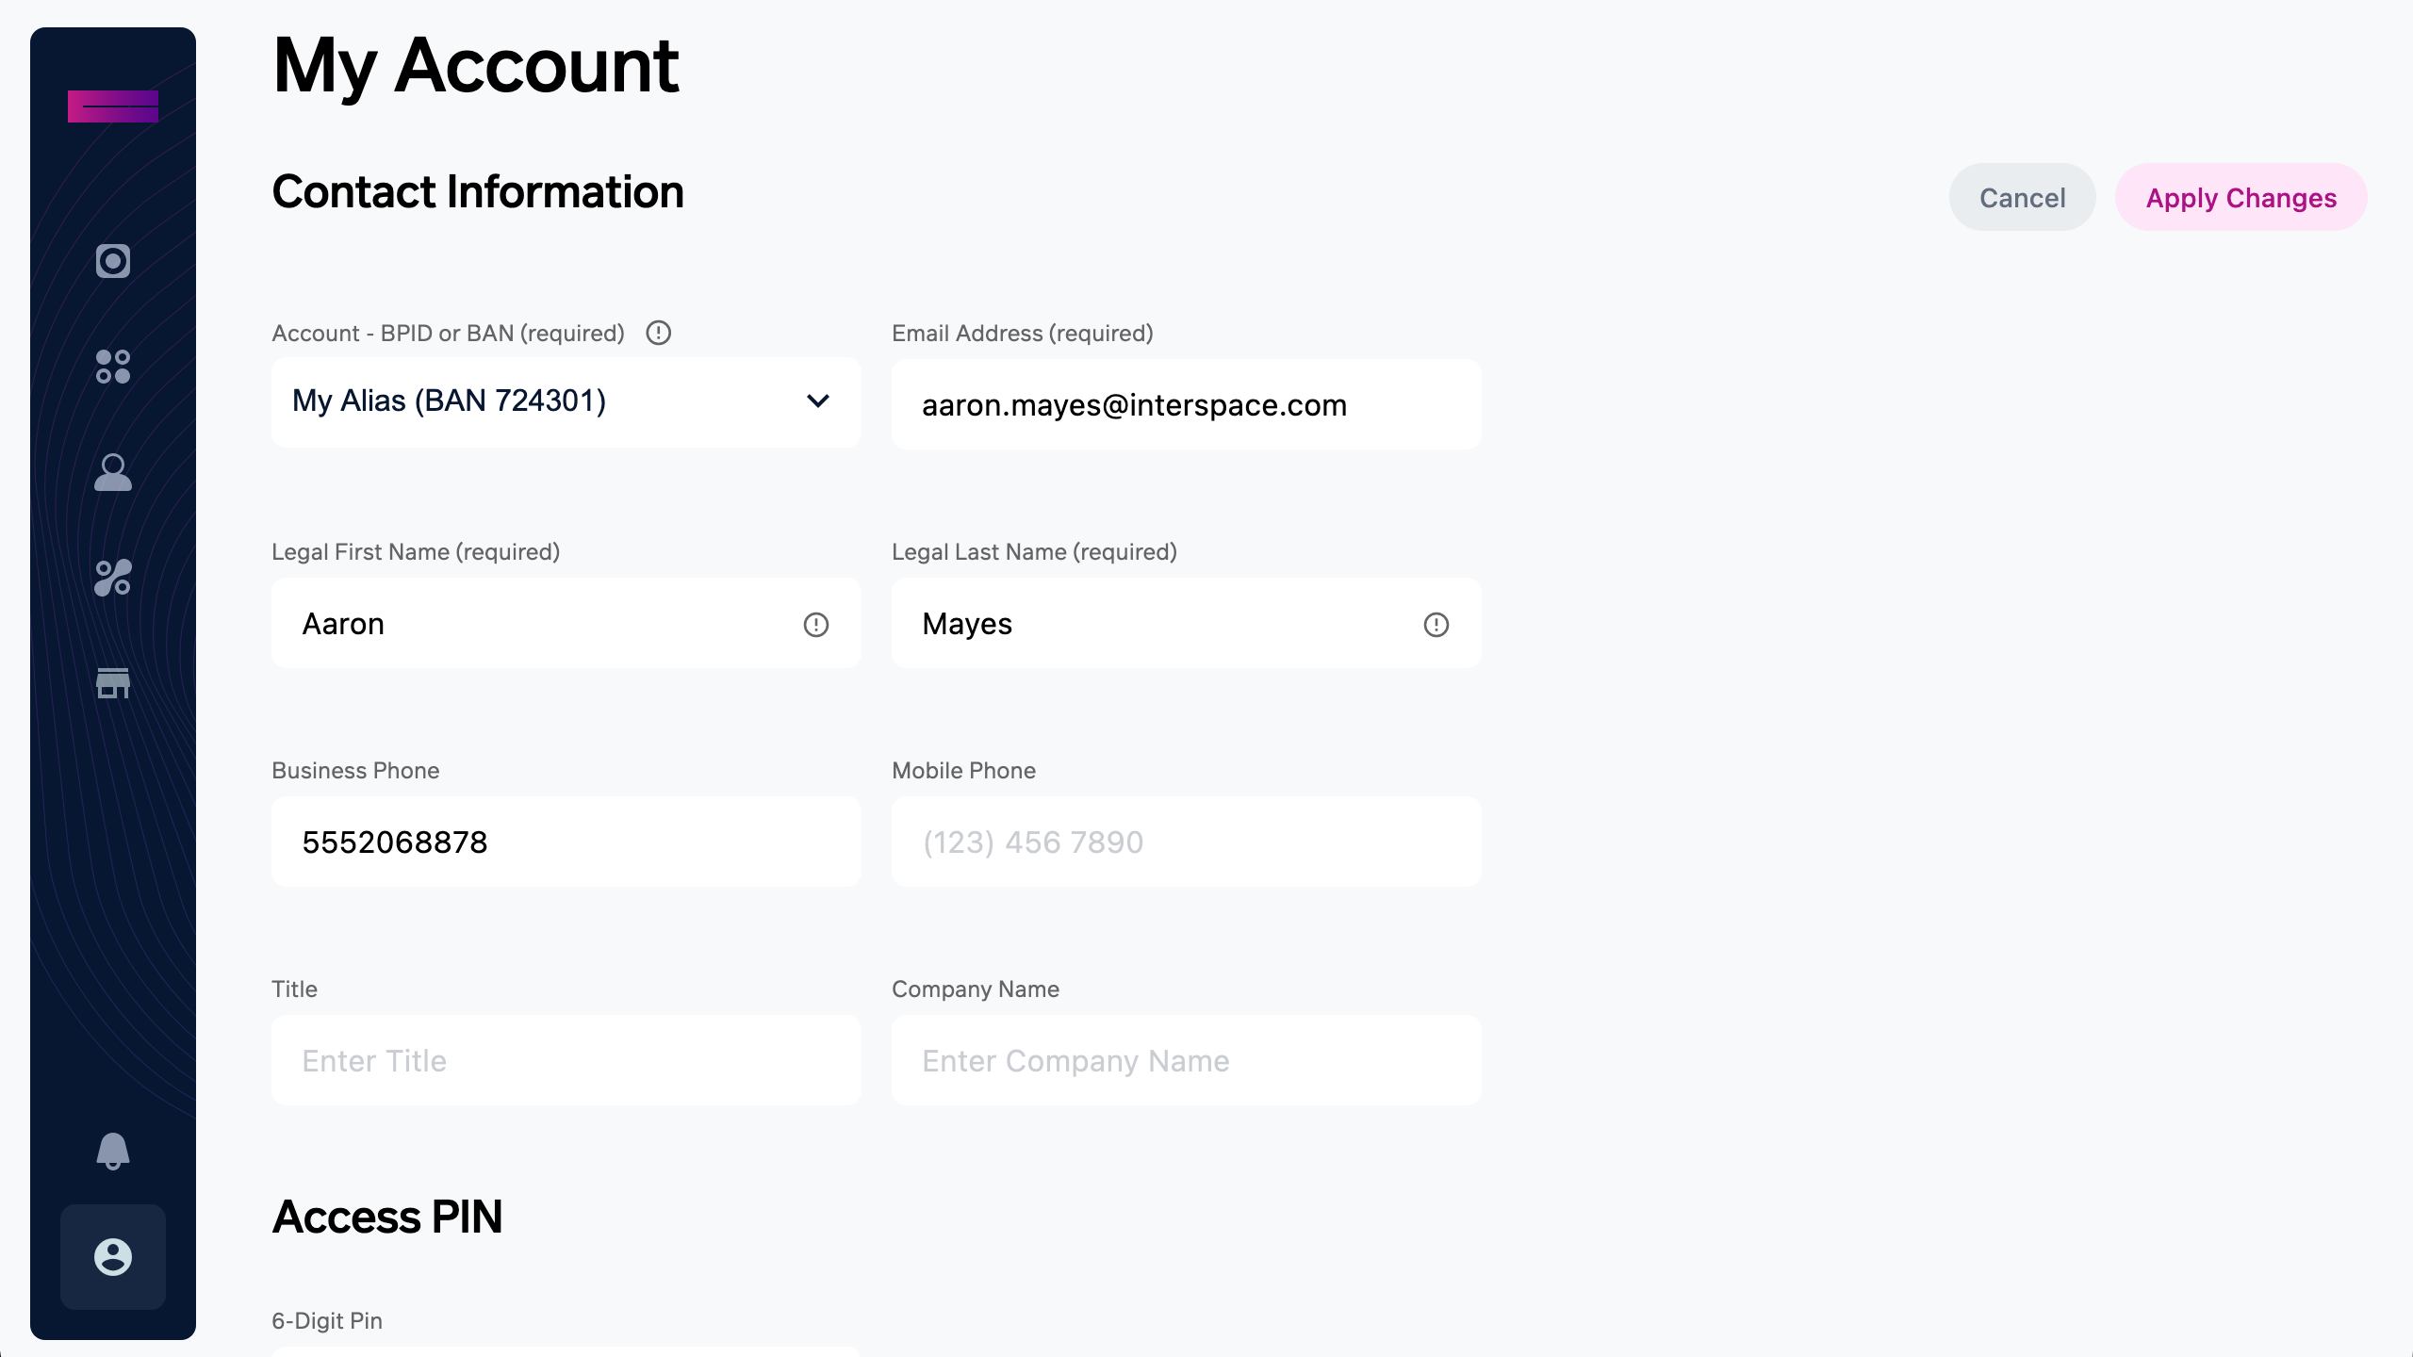2413x1357 pixels.
Task: Focus the Business Phone field
Action: point(566,842)
